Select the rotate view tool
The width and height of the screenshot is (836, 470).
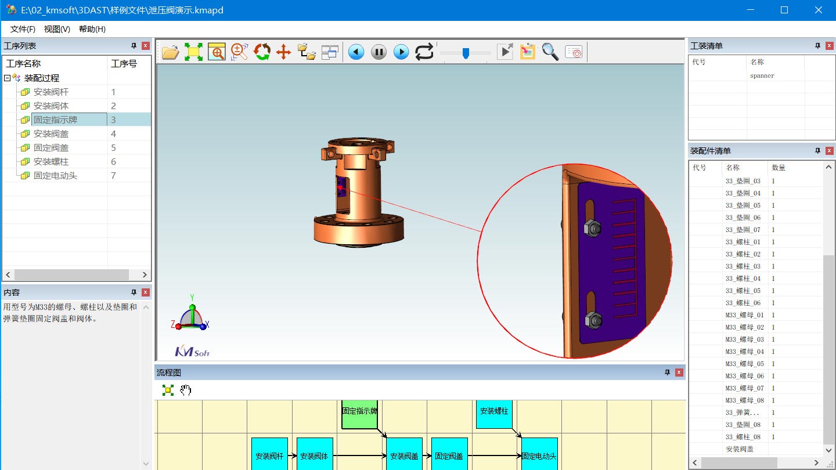(x=262, y=52)
